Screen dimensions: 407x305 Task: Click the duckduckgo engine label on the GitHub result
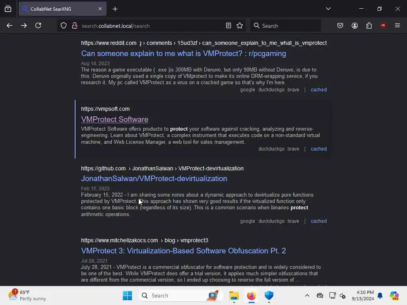tap(271, 221)
